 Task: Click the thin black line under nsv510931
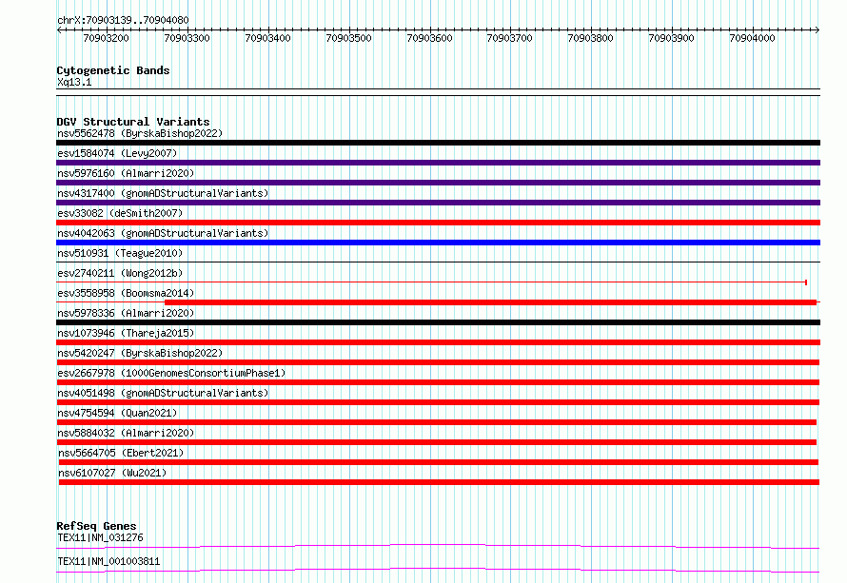click(438, 262)
